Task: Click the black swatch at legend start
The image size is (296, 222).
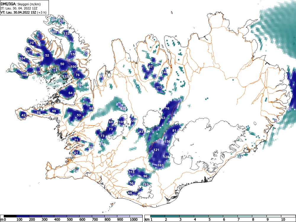Action: (10, 216)
